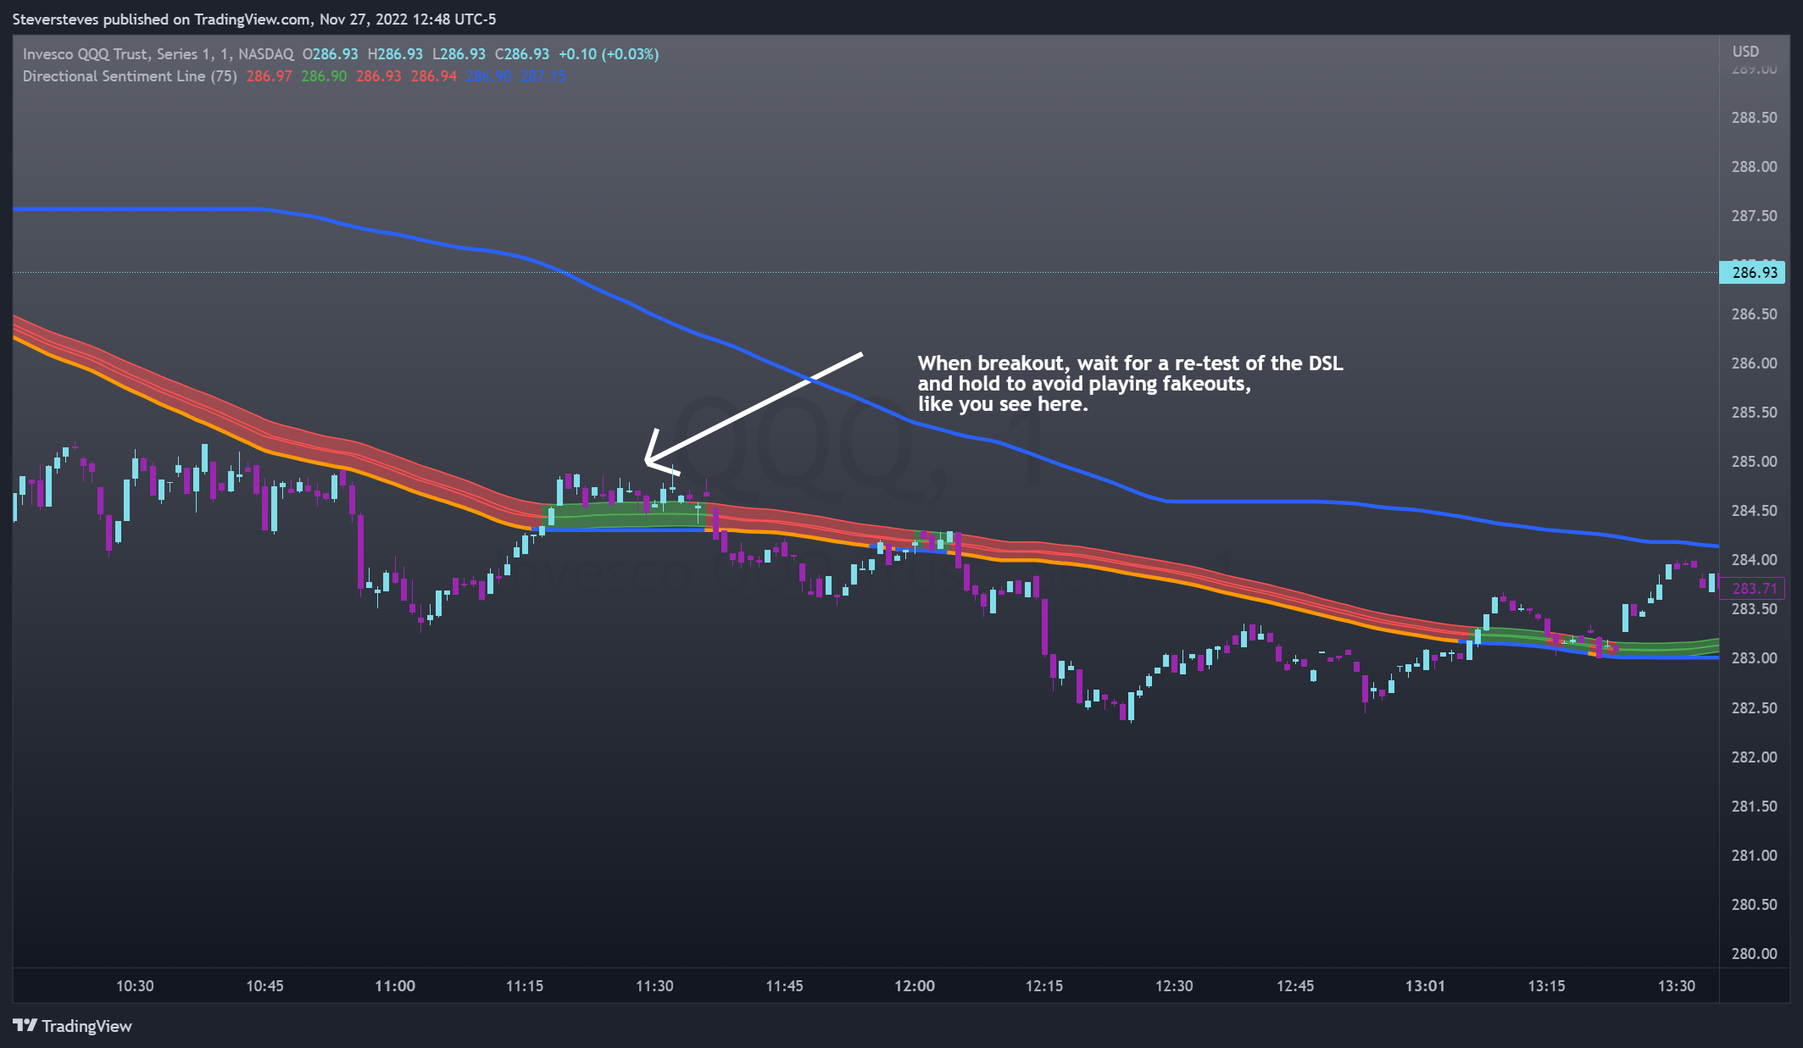
Task: Click the first red indicator value 286.97
Action: coord(269,76)
